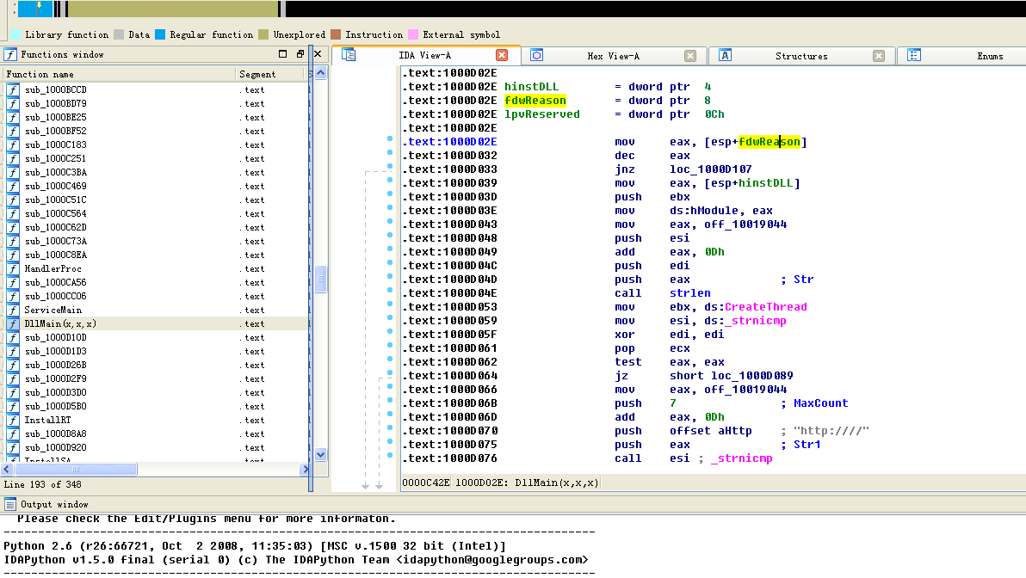This screenshot has height=578, width=1026.
Task: Click the Functions window panel icon
Action: [x=10, y=54]
